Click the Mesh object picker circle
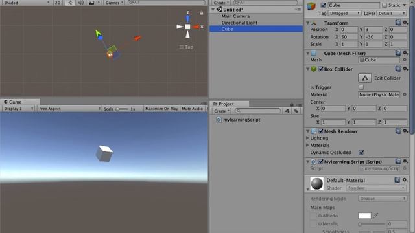This screenshot has width=415, height=233. click(x=405, y=60)
